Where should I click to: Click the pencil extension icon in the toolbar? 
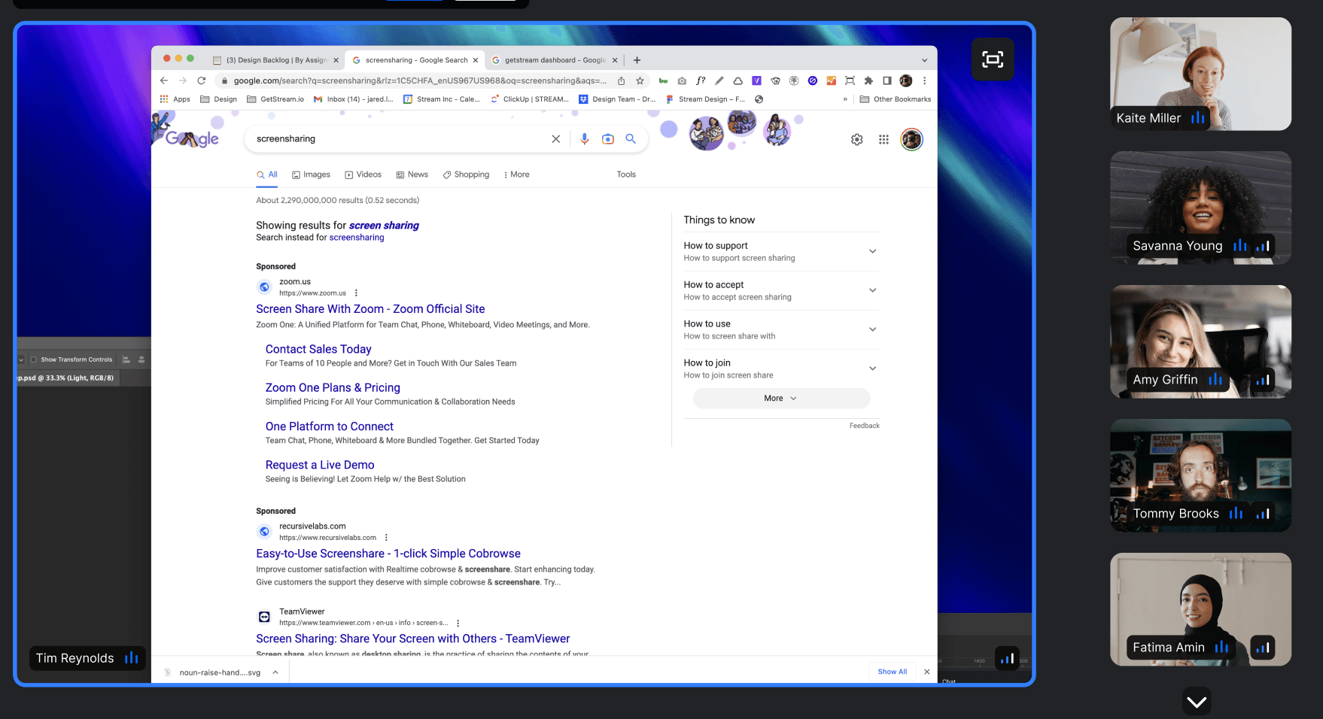click(719, 80)
